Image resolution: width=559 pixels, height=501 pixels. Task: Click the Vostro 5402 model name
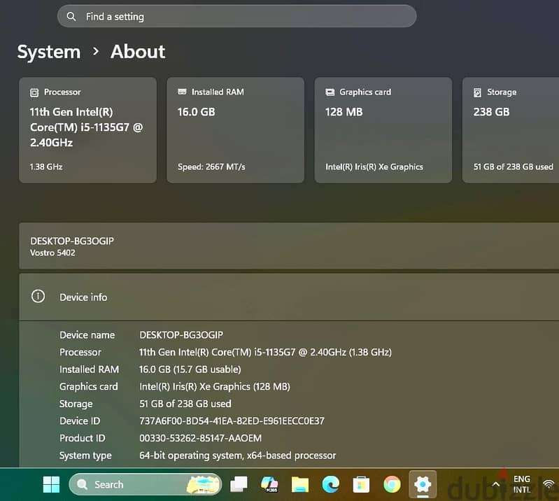click(52, 253)
